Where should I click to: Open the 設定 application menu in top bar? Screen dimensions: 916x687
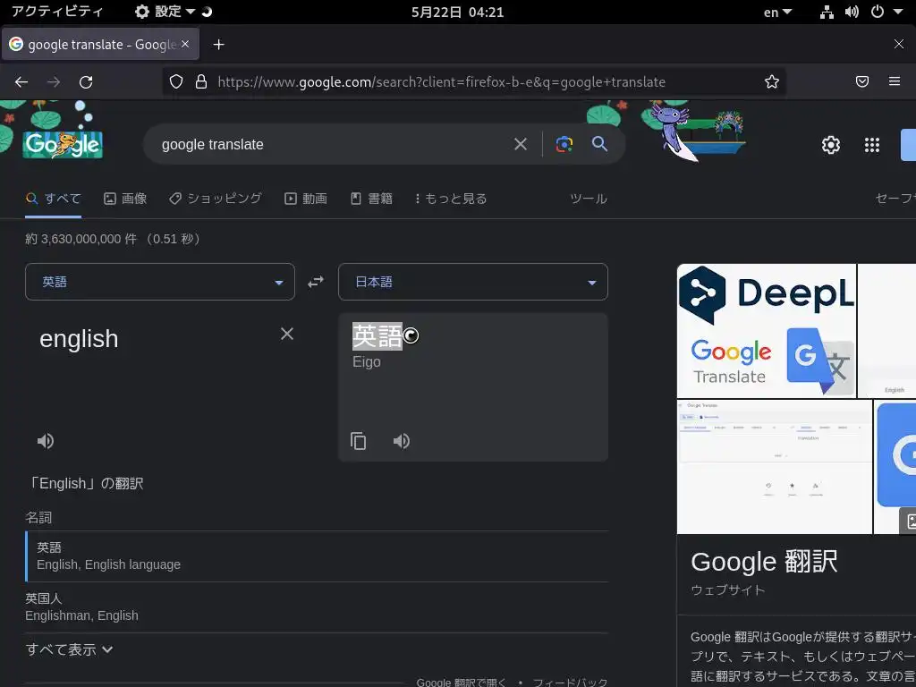(x=165, y=12)
